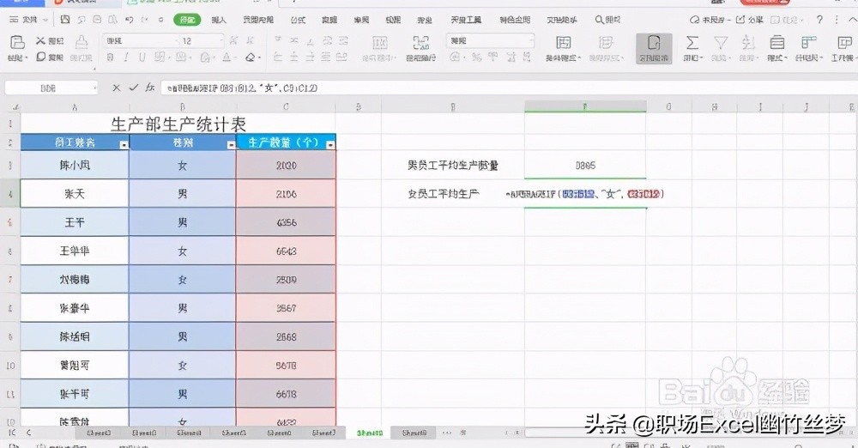858x448 pixels.
Task: Click the Share button at top right
Action: click(750, 20)
